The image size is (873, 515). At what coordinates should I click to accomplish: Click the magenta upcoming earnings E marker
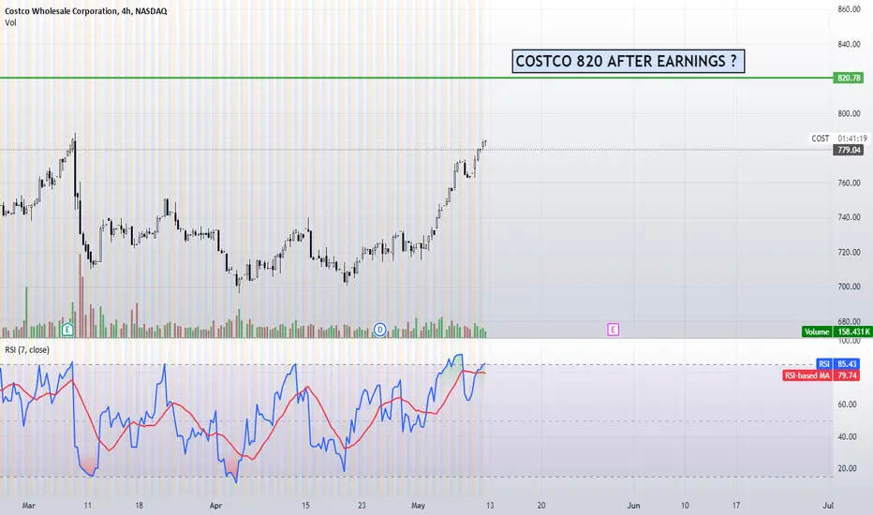pos(613,330)
